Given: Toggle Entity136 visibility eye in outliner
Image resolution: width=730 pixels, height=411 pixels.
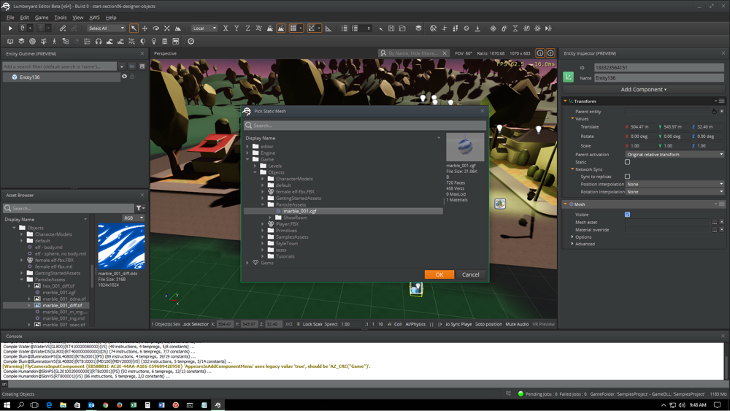Looking at the screenshot, I should [x=124, y=77].
